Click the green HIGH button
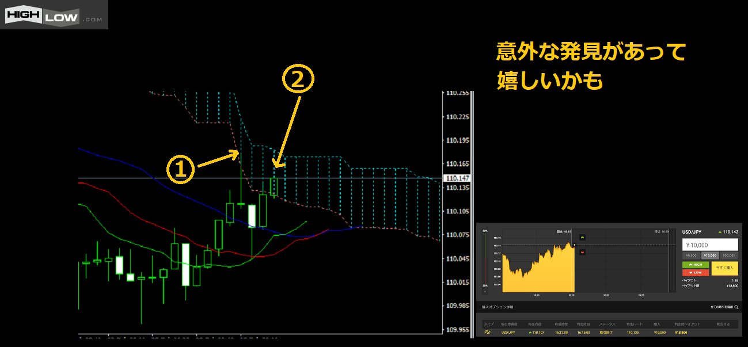The image size is (748, 347). coord(695,265)
